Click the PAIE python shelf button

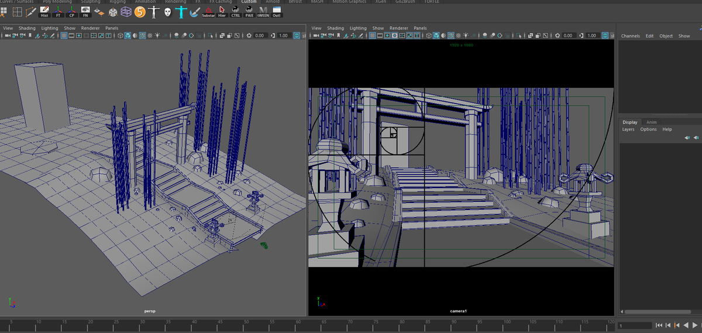pos(249,12)
